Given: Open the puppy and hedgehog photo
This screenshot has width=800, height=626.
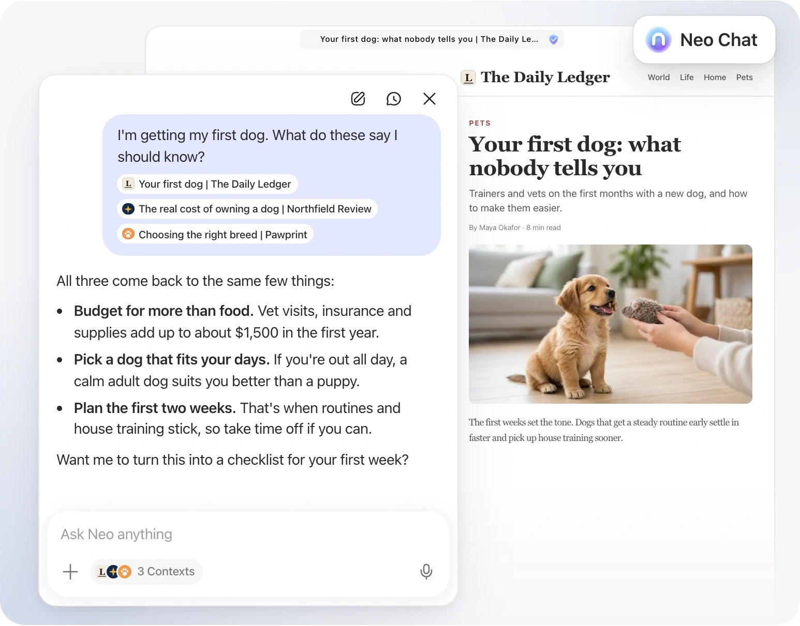Looking at the screenshot, I should click(610, 324).
